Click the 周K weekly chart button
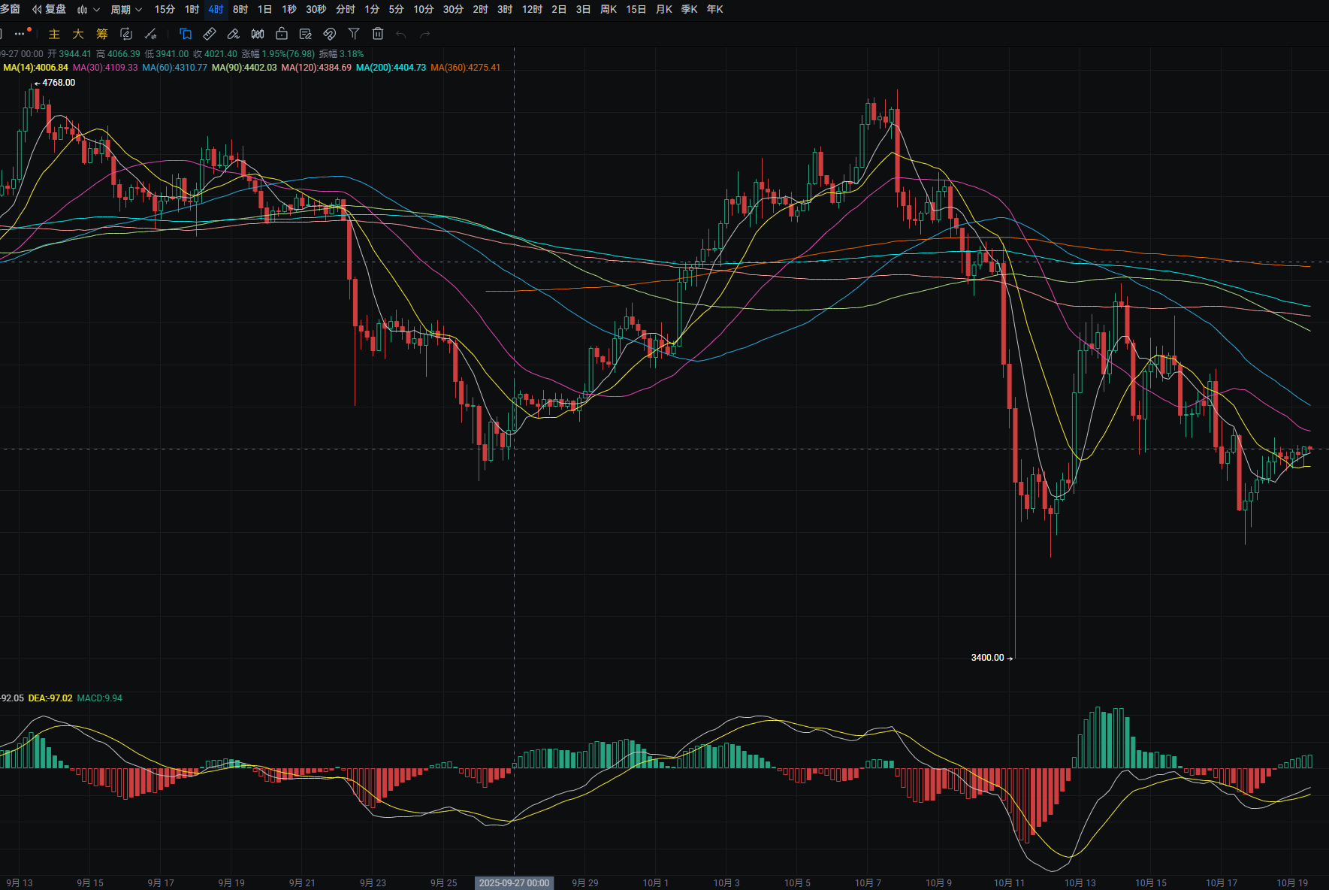1329x890 pixels. click(x=609, y=9)
